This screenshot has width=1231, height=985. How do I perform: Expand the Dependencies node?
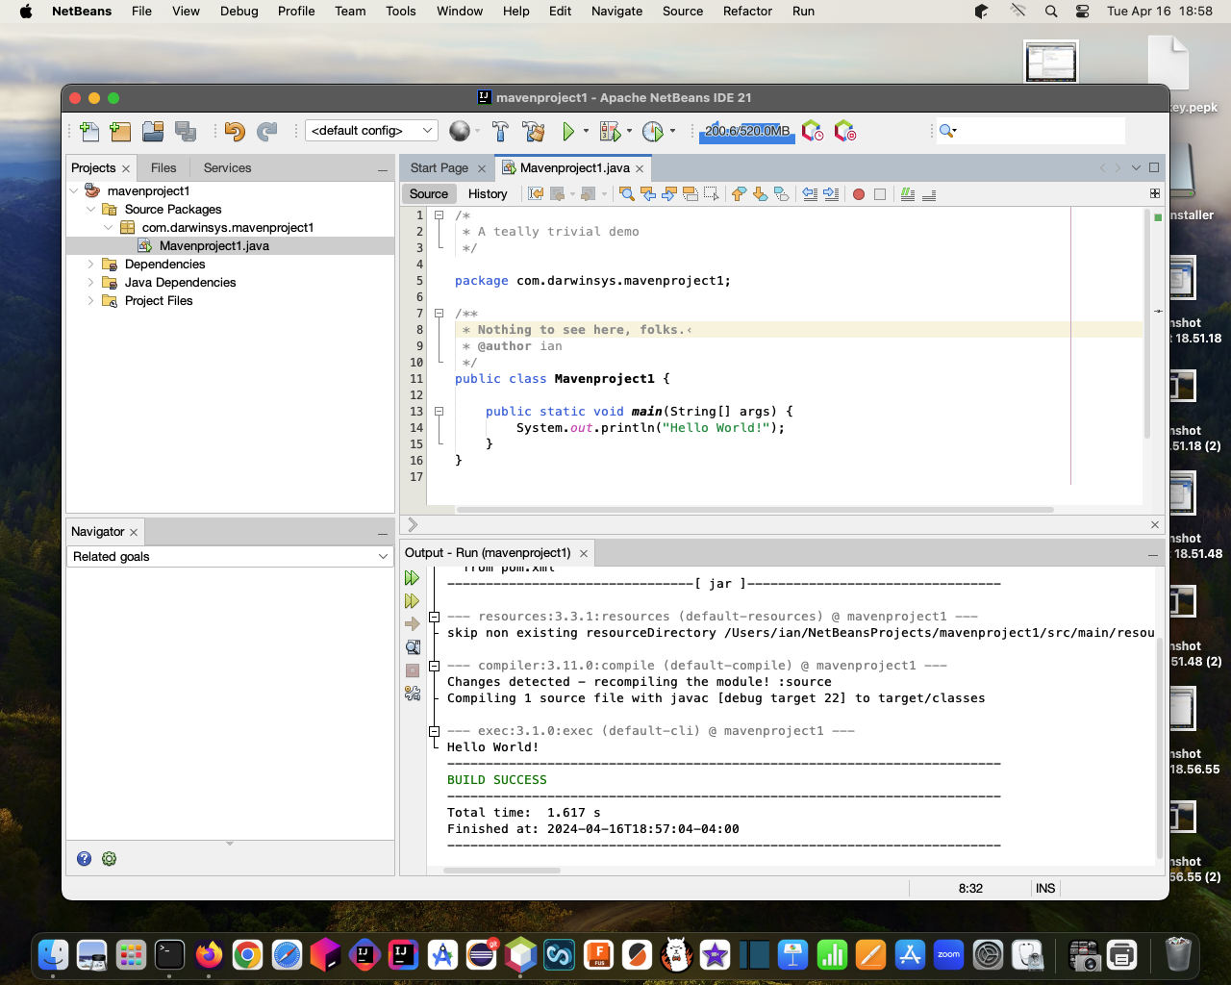point(91,264)
